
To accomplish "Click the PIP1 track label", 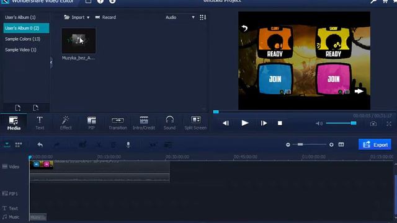I will point(10,194).
